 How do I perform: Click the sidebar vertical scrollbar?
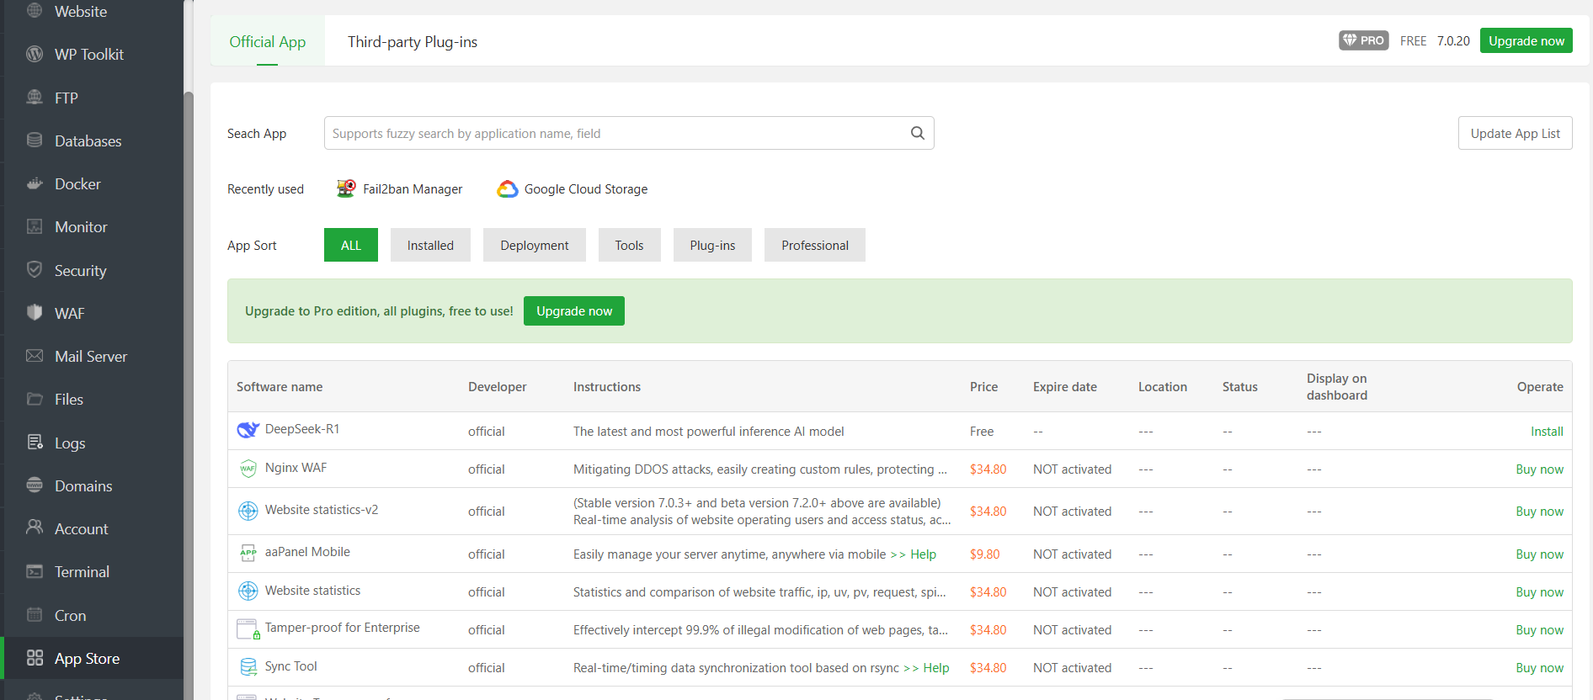[189, 395]
